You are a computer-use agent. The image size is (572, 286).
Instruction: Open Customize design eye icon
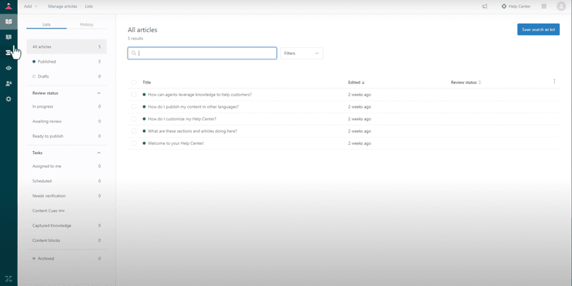tap(9, 68)
